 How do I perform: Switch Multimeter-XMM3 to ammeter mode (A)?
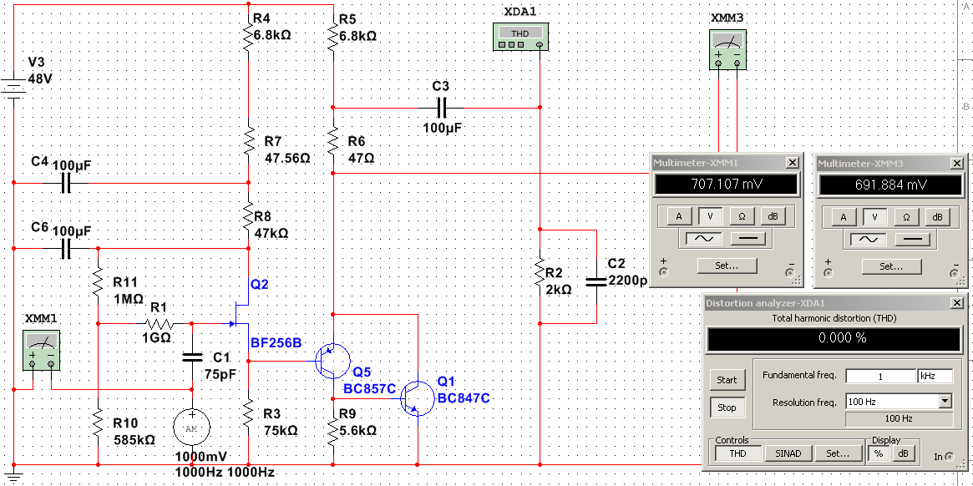tap(844, 216)
